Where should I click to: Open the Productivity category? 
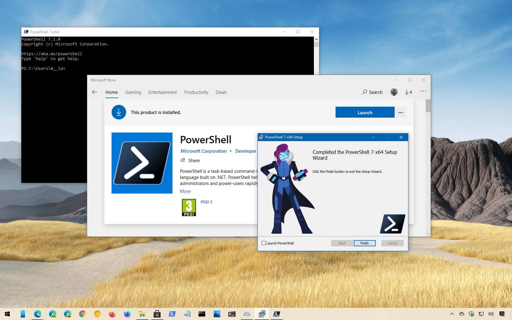click(196, 92)
